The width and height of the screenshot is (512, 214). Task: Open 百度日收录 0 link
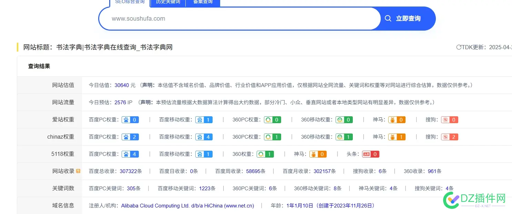[x=191, y=171]
